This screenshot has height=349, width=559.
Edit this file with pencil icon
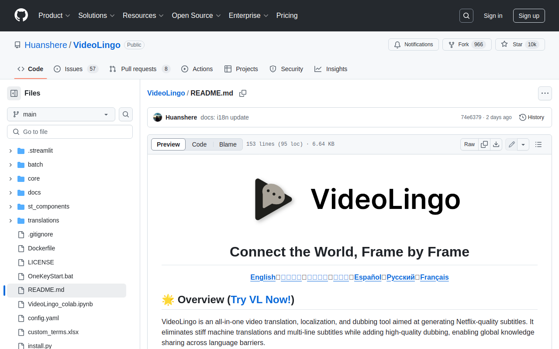pos(511,144)
